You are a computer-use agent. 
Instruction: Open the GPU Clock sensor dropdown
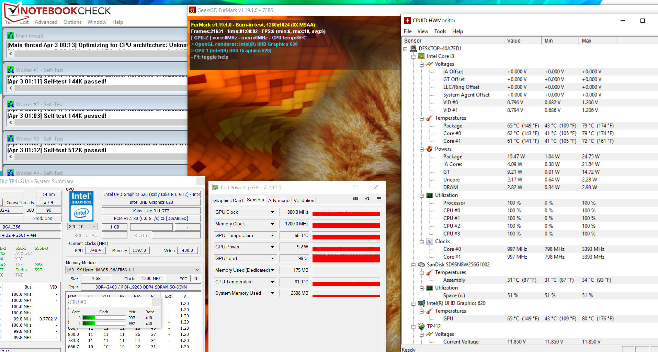(x=272, y=212)
